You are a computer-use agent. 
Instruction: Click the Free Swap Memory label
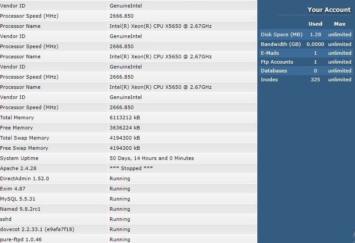pos(24,148)
